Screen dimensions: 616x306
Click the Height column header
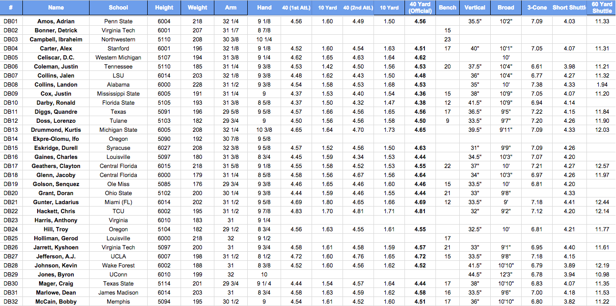coord(164,8)
